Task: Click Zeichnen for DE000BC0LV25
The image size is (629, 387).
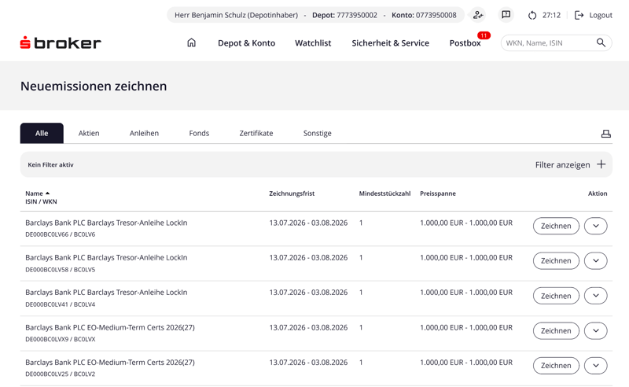Action: [x=556, y=366]
